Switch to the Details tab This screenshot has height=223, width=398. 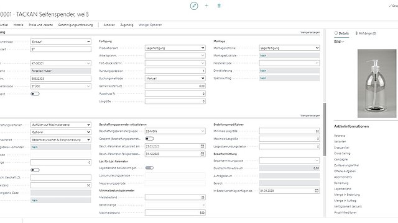(341, 33)
